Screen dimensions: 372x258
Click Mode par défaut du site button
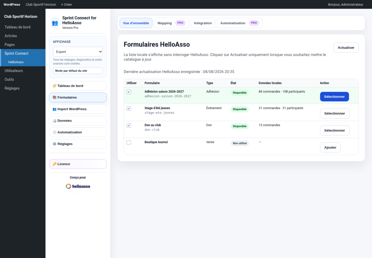[78, 71]
